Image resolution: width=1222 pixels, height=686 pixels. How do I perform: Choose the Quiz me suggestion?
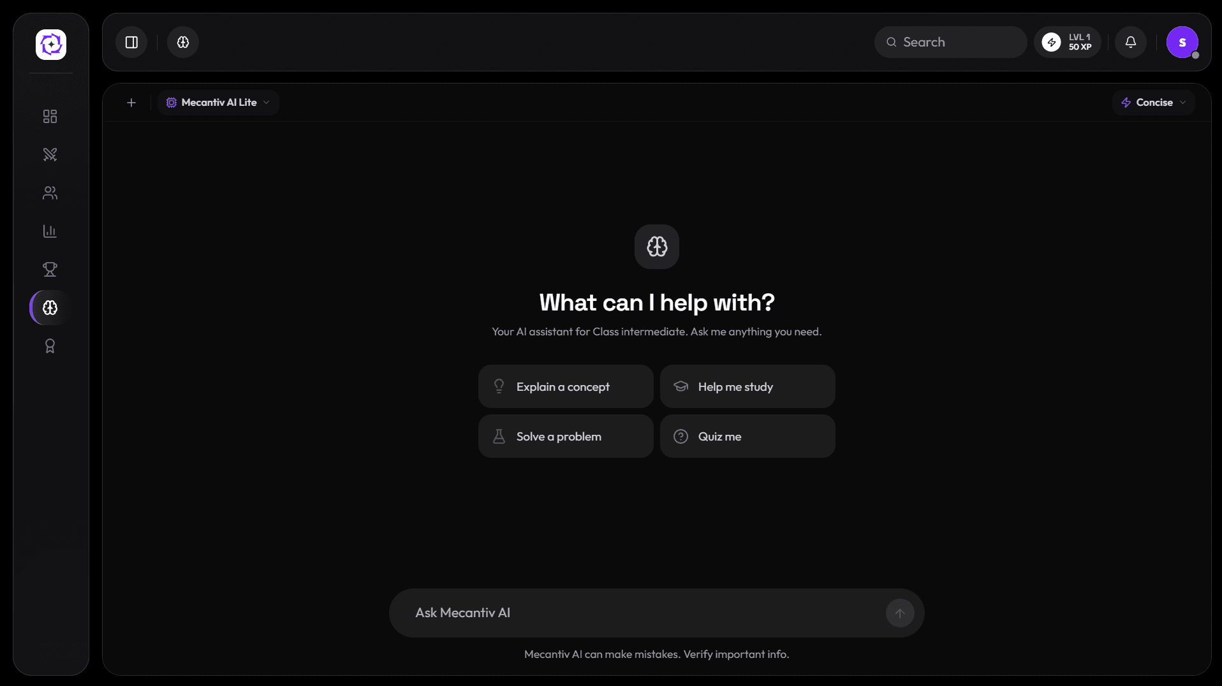pos(747,436)
